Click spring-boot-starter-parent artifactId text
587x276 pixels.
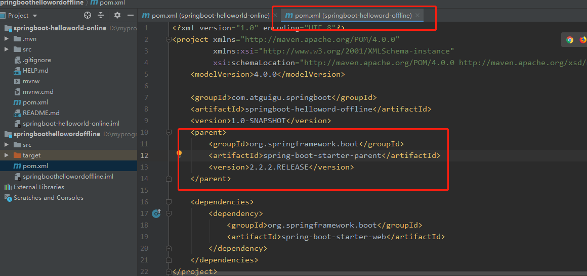pos(322,156)
